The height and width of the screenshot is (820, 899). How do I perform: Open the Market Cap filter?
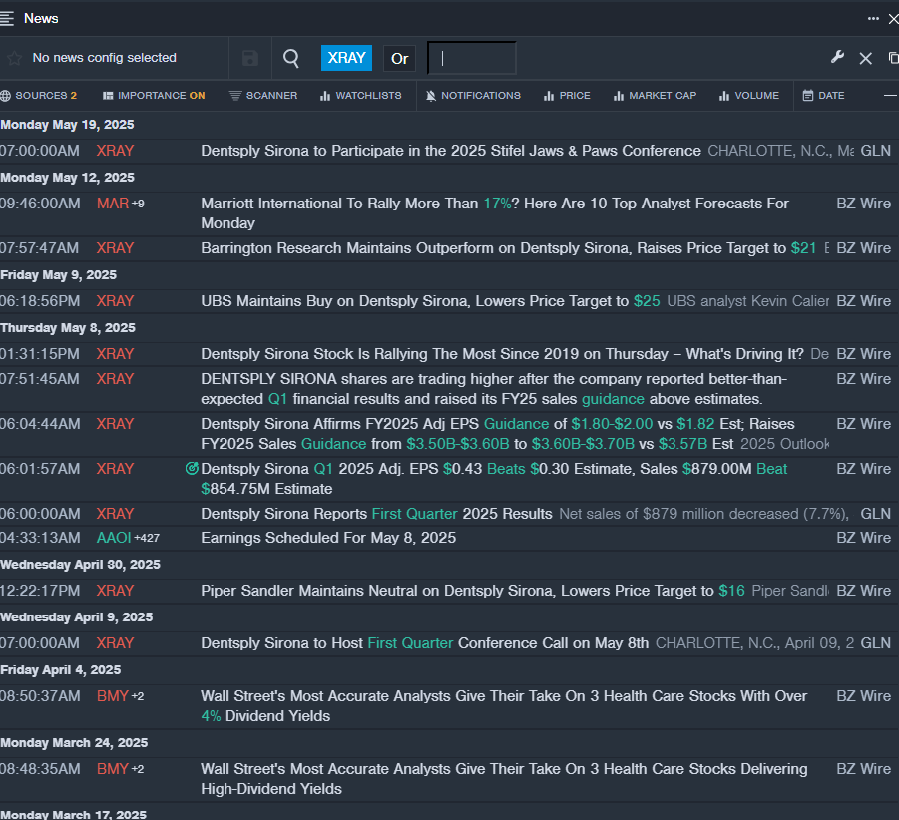click(655, 95)
